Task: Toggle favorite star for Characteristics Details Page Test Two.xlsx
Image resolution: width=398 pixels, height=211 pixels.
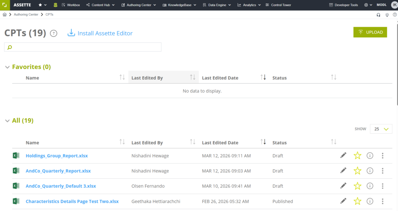Action: click(358, 201)
